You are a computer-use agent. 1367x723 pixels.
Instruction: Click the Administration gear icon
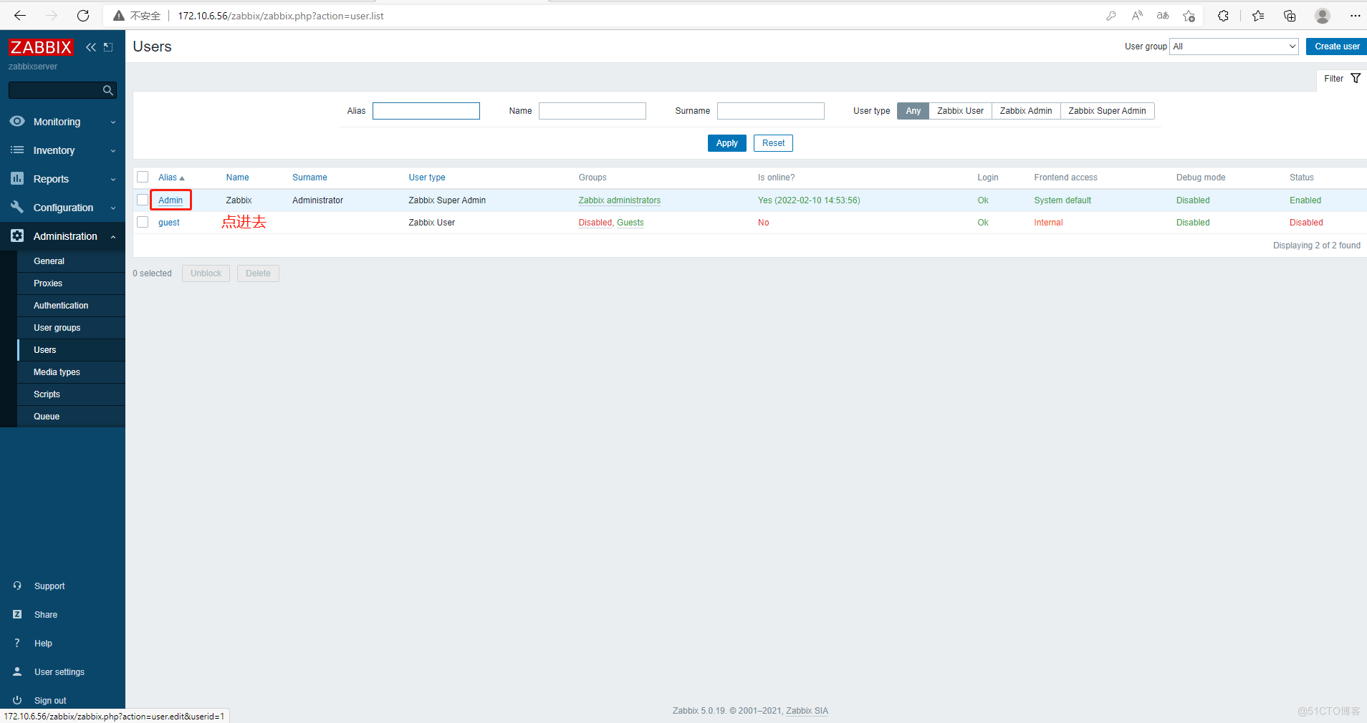(x=17, y=236)
